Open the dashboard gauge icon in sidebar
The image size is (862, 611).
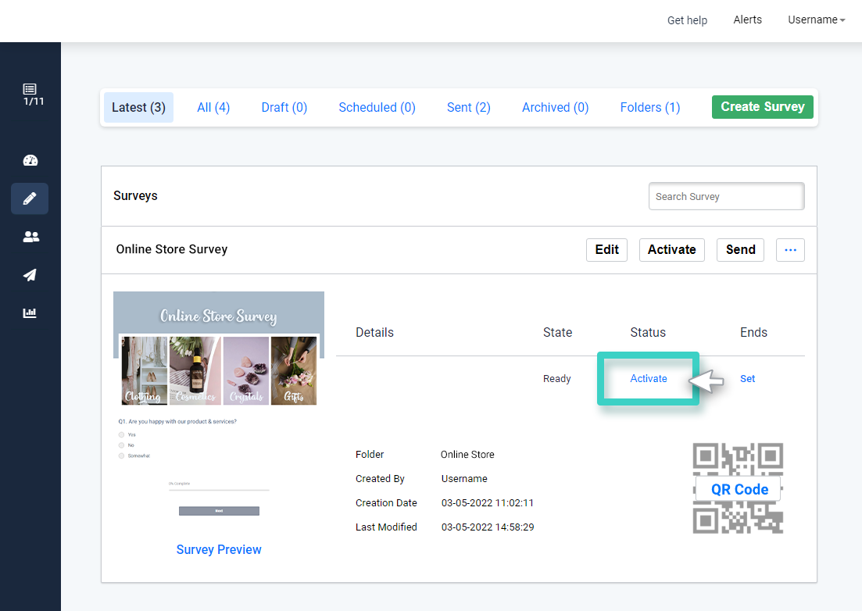pos(30,160)
